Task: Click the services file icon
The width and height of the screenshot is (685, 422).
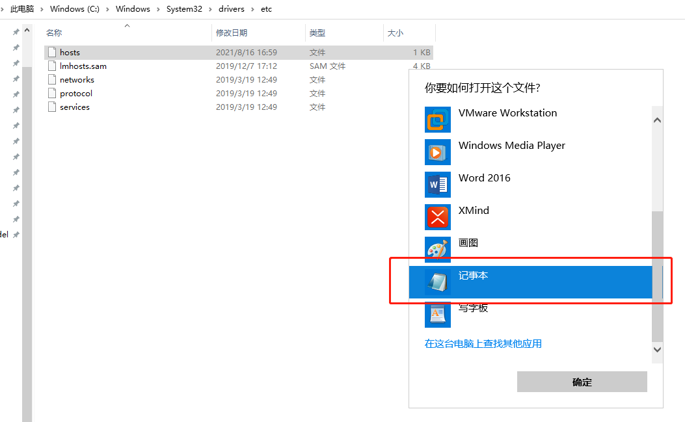Action: (x=52, y=107)
